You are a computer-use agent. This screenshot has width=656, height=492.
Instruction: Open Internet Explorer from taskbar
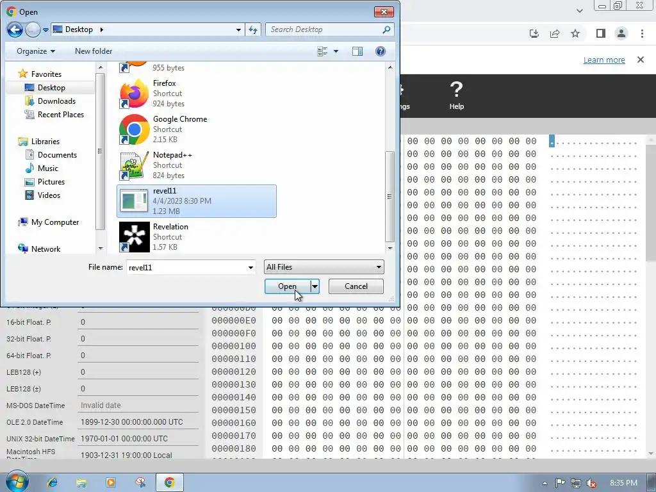click(52, 482)
